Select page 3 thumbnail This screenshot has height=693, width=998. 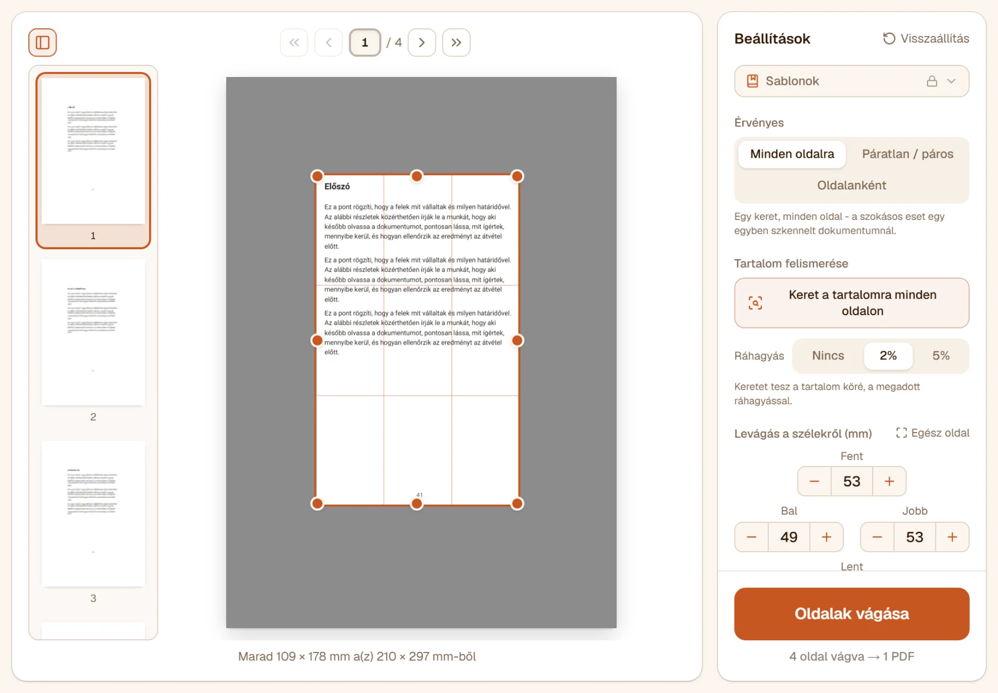[x=93, y=523]
